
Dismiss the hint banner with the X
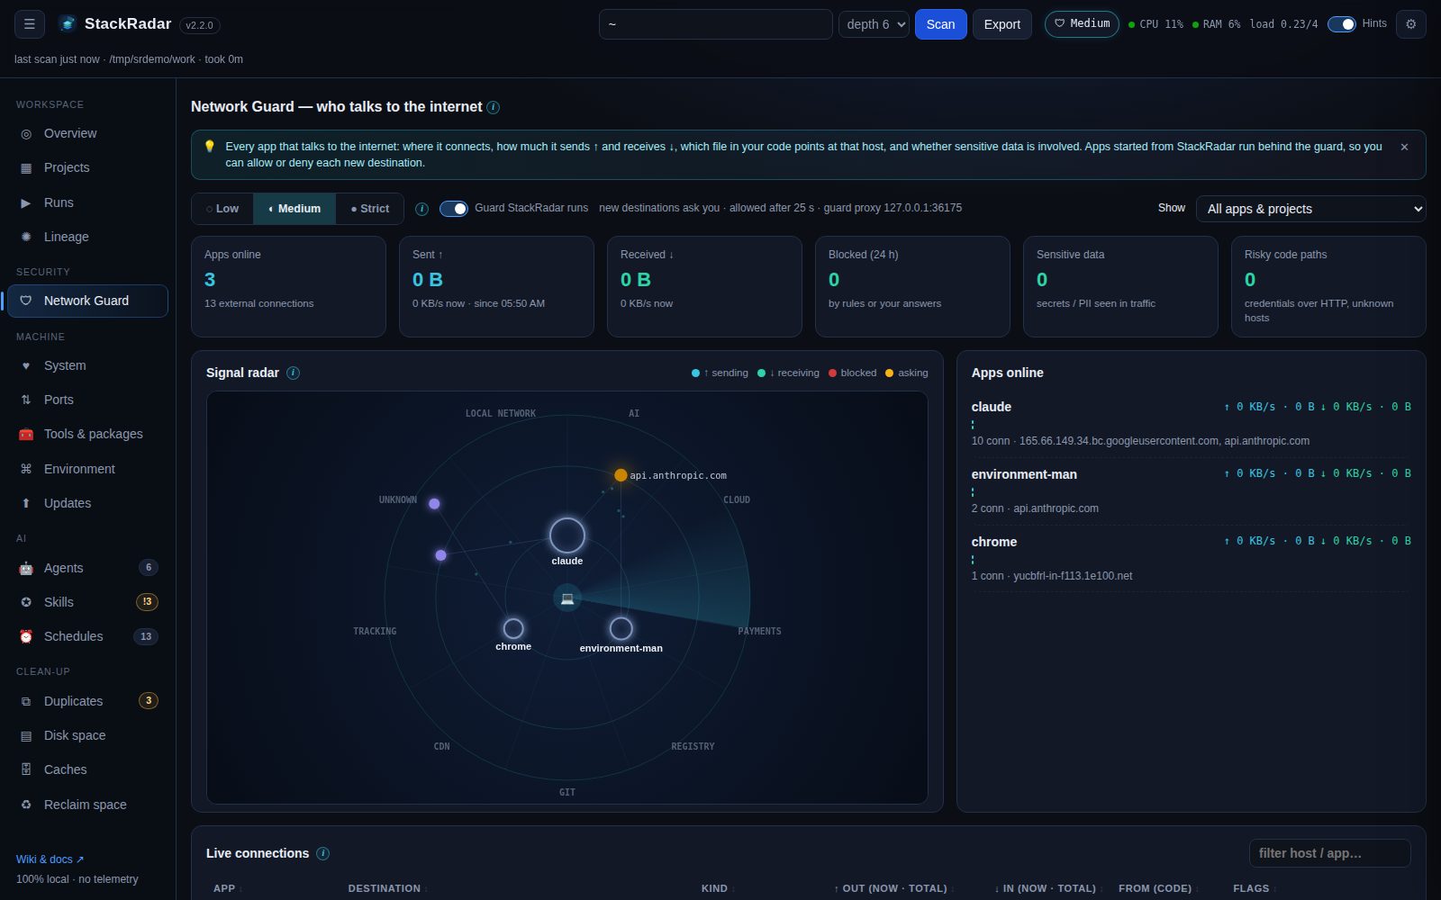point(1404,147)
